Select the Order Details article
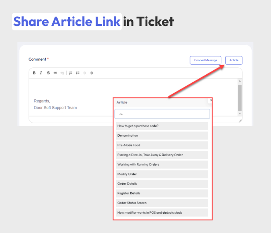 pyautogui.click(x=162, y=184)
